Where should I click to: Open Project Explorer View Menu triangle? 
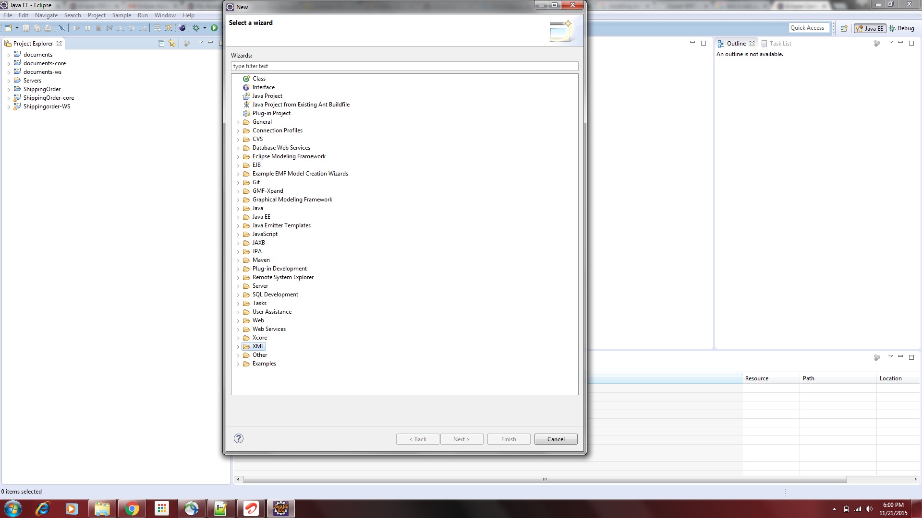[201, 42]
